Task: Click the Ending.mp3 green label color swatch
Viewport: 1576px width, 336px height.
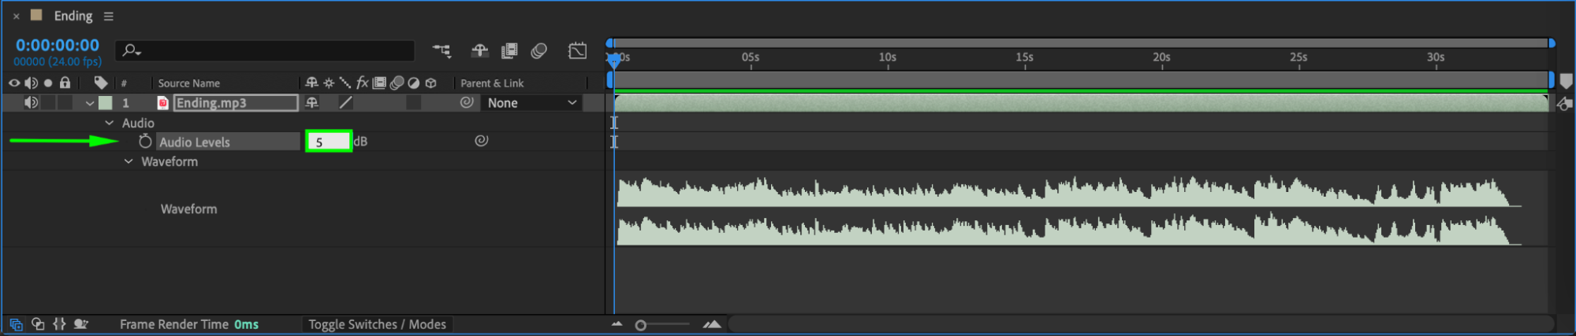Action: (105, 102)
